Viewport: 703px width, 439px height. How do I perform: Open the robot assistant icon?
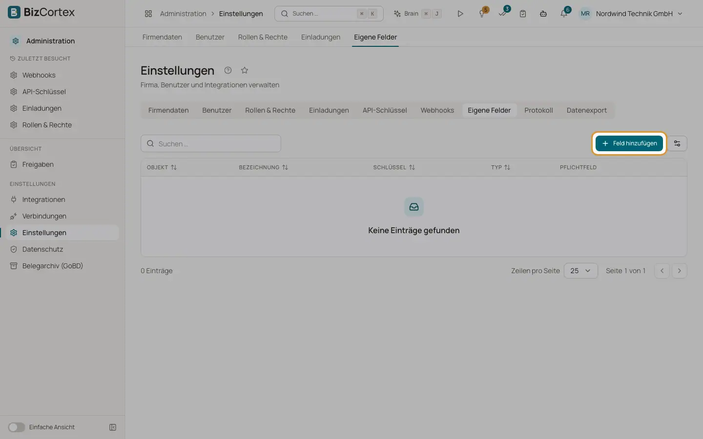pyautogui.click(x=543, y=14)
